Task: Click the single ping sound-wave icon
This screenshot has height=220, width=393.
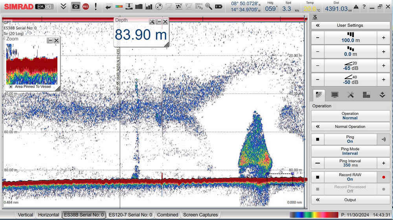Action: pos(384,139)
